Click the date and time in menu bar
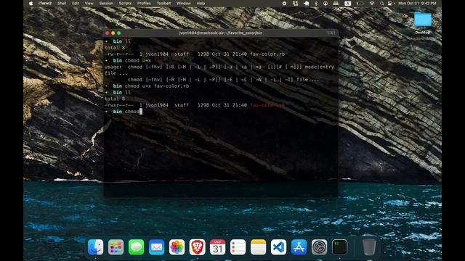 [417, 3]
